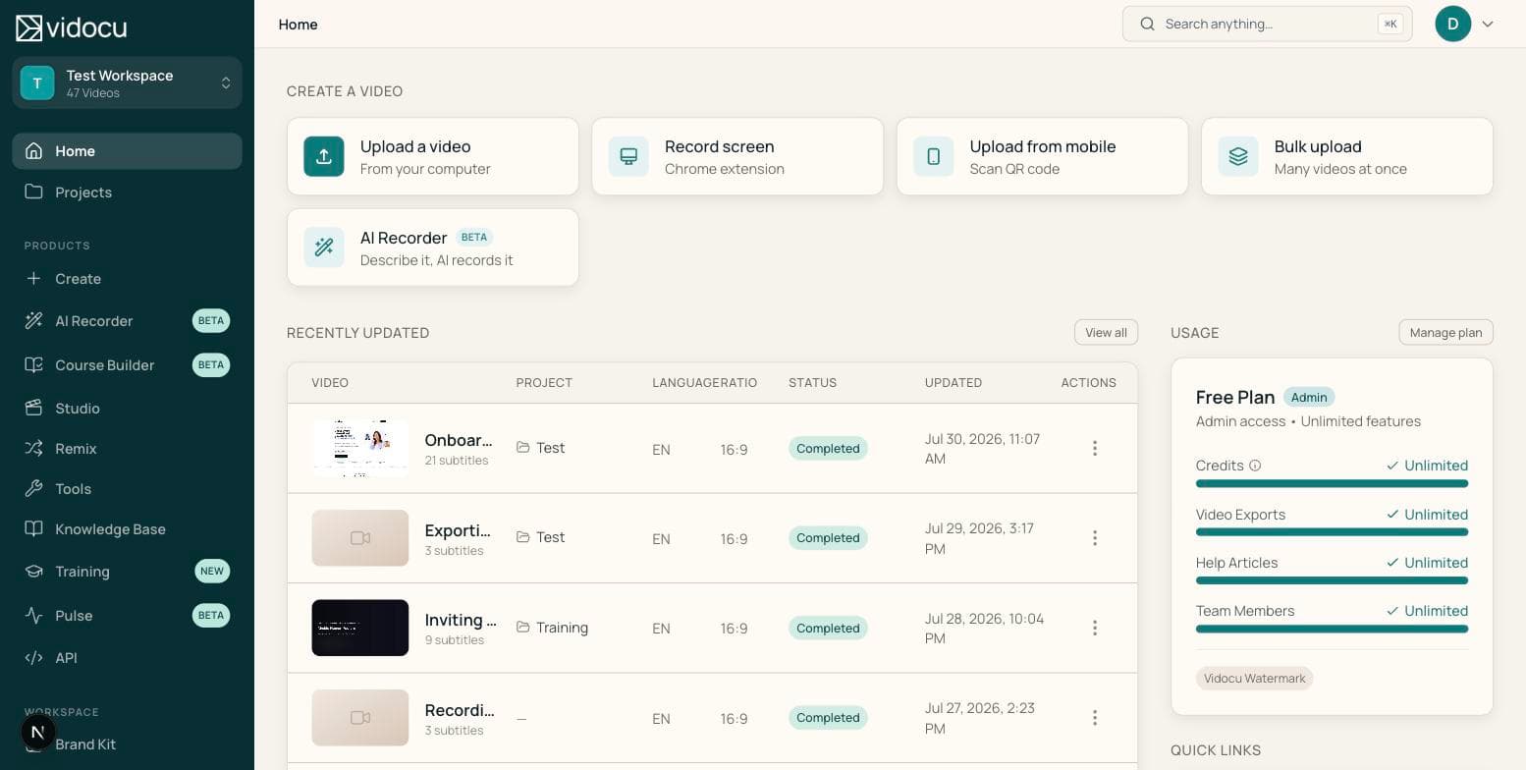1526x770 pixels.
Task: Click the phone icon on Upload from mobile
Action: click(x=934, y=156)
